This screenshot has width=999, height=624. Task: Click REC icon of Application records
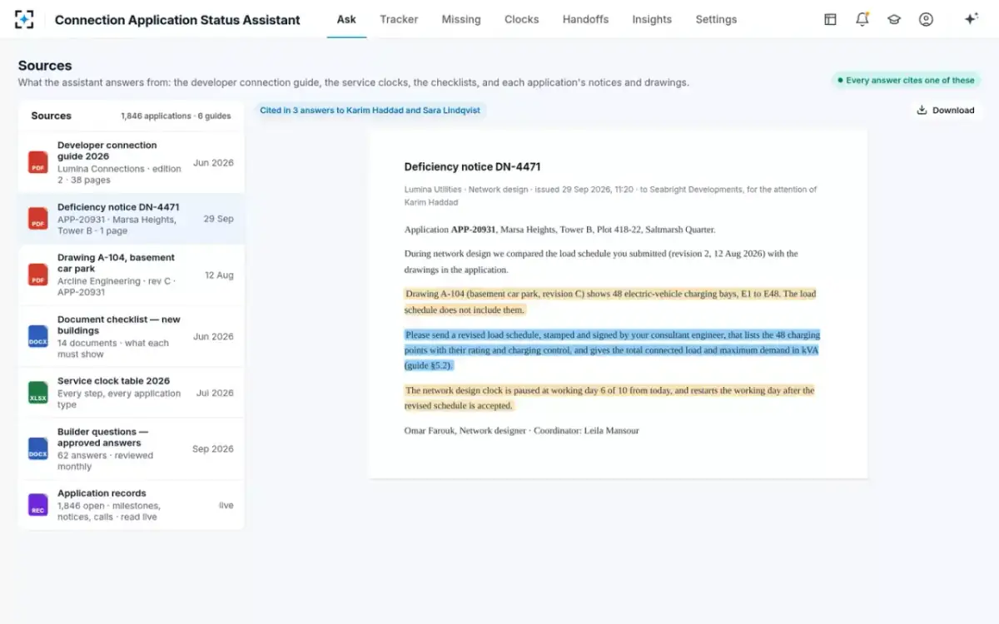(x=38, y=505)
